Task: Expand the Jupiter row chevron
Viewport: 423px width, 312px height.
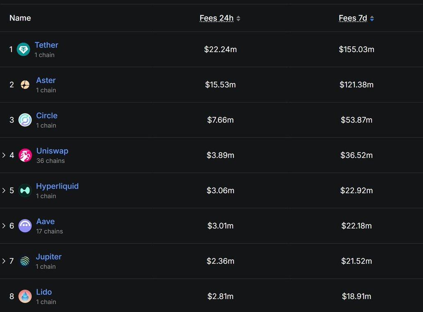Action: (x=4, y=261)
